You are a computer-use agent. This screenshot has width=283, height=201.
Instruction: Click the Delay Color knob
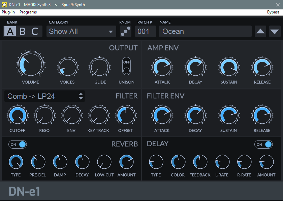pos(178,162)
